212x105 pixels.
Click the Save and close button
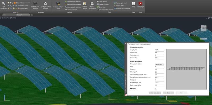pyautogui.click(x=155, y=93)
